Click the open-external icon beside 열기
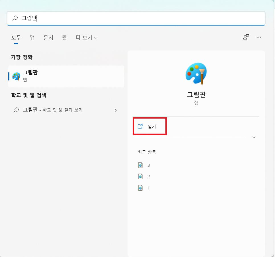 click(x=140, y=126)
